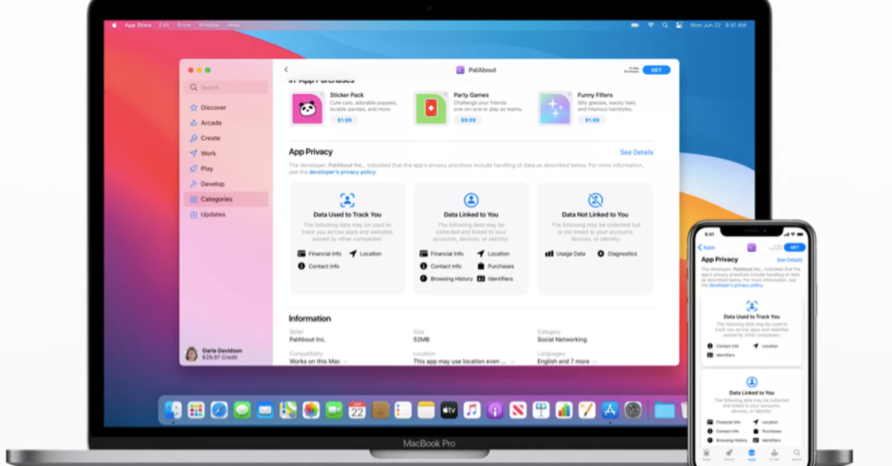
Task: Tap the Apps tab on the iPhone
Action: 751,454
